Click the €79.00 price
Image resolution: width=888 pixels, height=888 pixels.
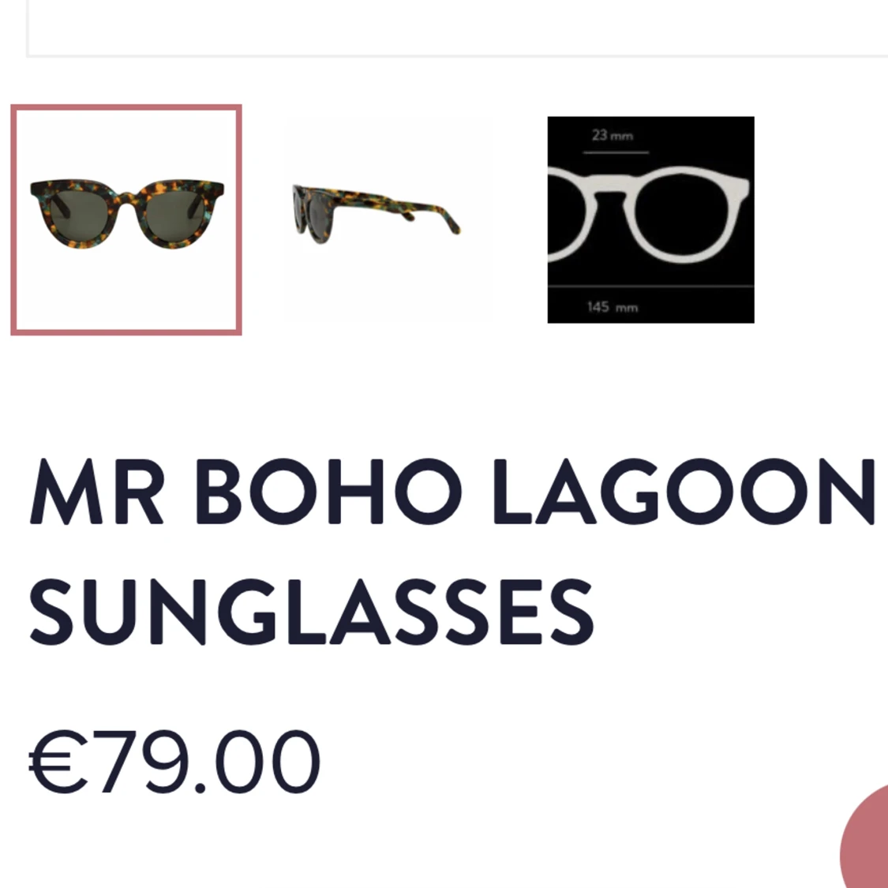click(174, 762)
